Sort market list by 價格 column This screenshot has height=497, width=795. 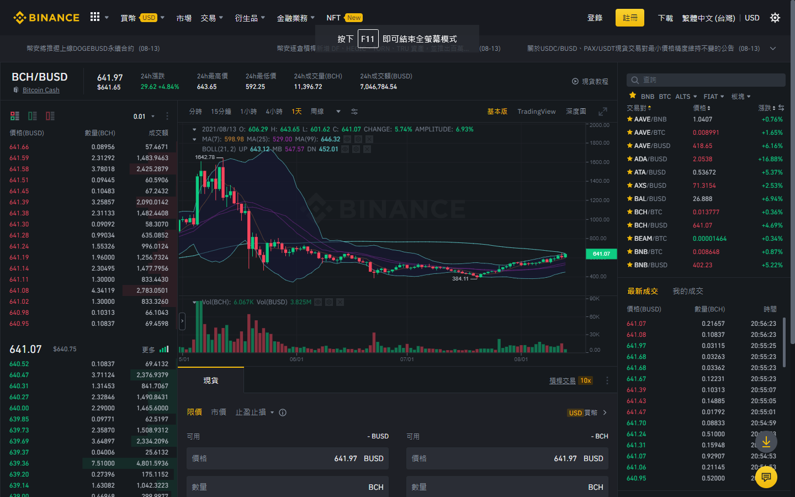click(x=702, y=108)
